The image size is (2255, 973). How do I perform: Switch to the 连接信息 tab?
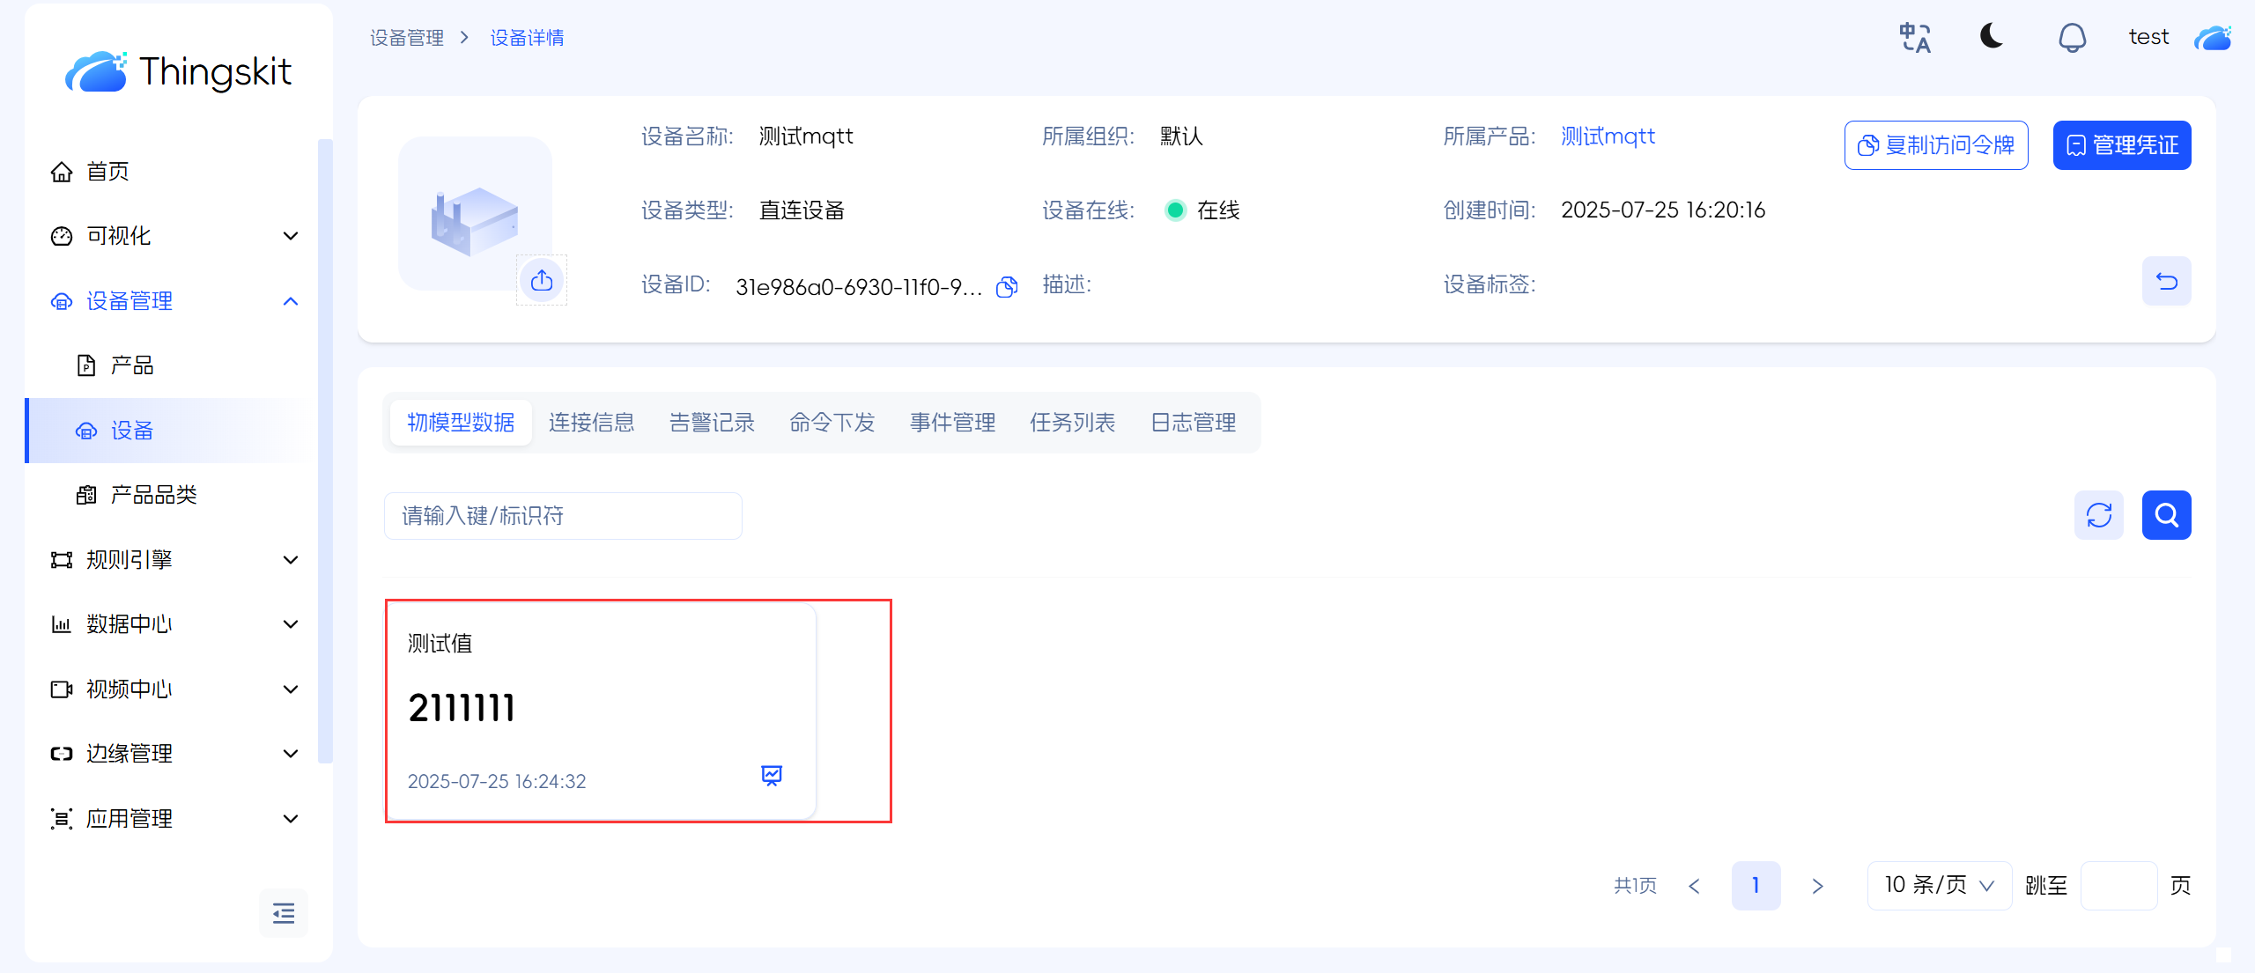591,423
